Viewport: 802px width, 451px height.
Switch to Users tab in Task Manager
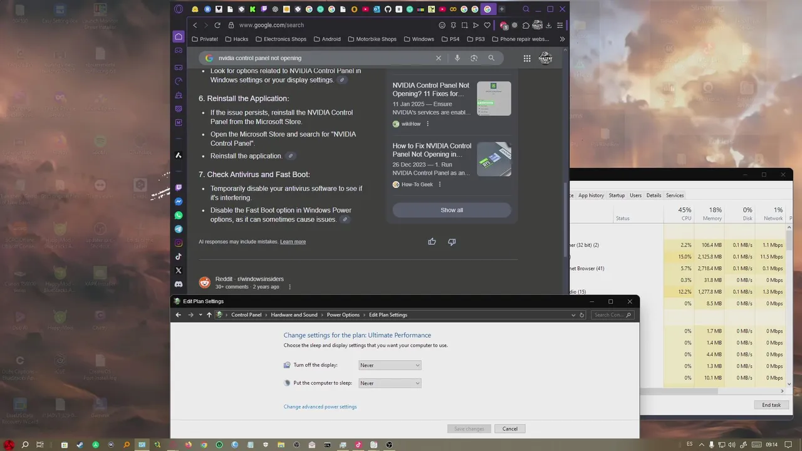(x=636, y=195)
